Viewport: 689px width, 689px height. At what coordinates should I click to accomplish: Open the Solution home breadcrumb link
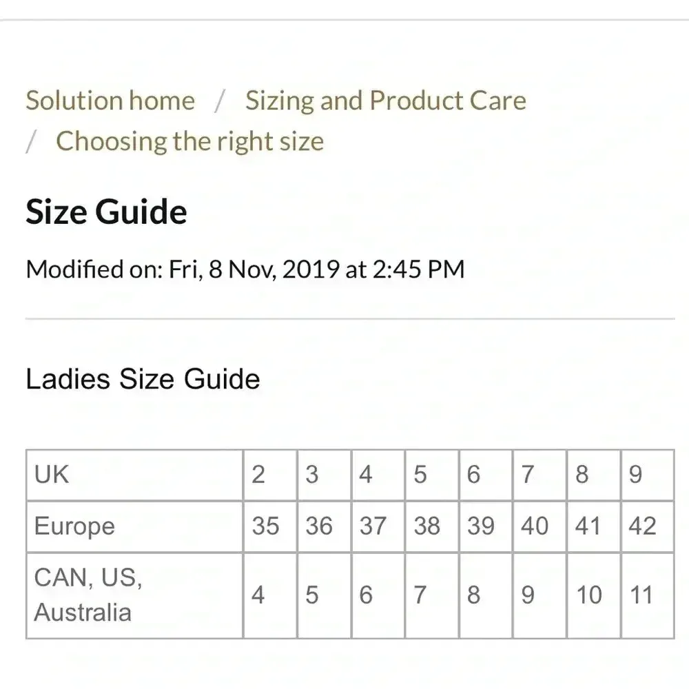[x=110, y=101]
